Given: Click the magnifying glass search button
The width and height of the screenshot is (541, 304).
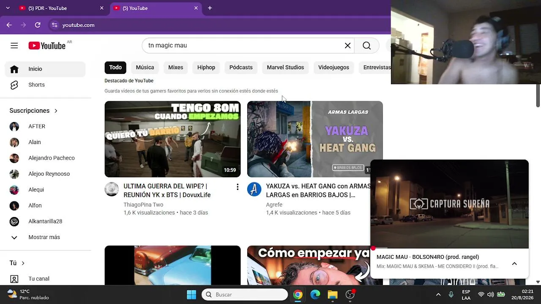Looking at the screenshot, I should point(366,46).
